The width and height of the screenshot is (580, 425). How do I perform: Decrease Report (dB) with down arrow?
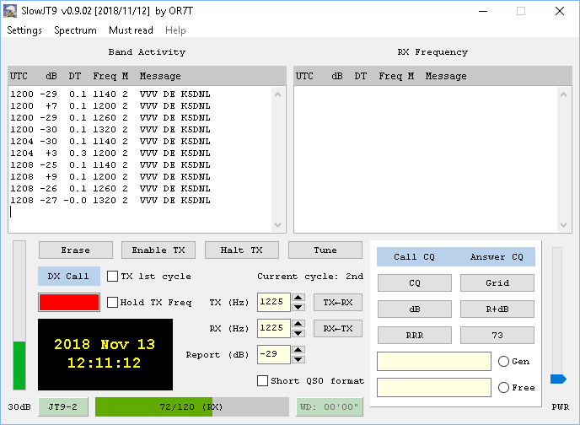tap(298, 359)
